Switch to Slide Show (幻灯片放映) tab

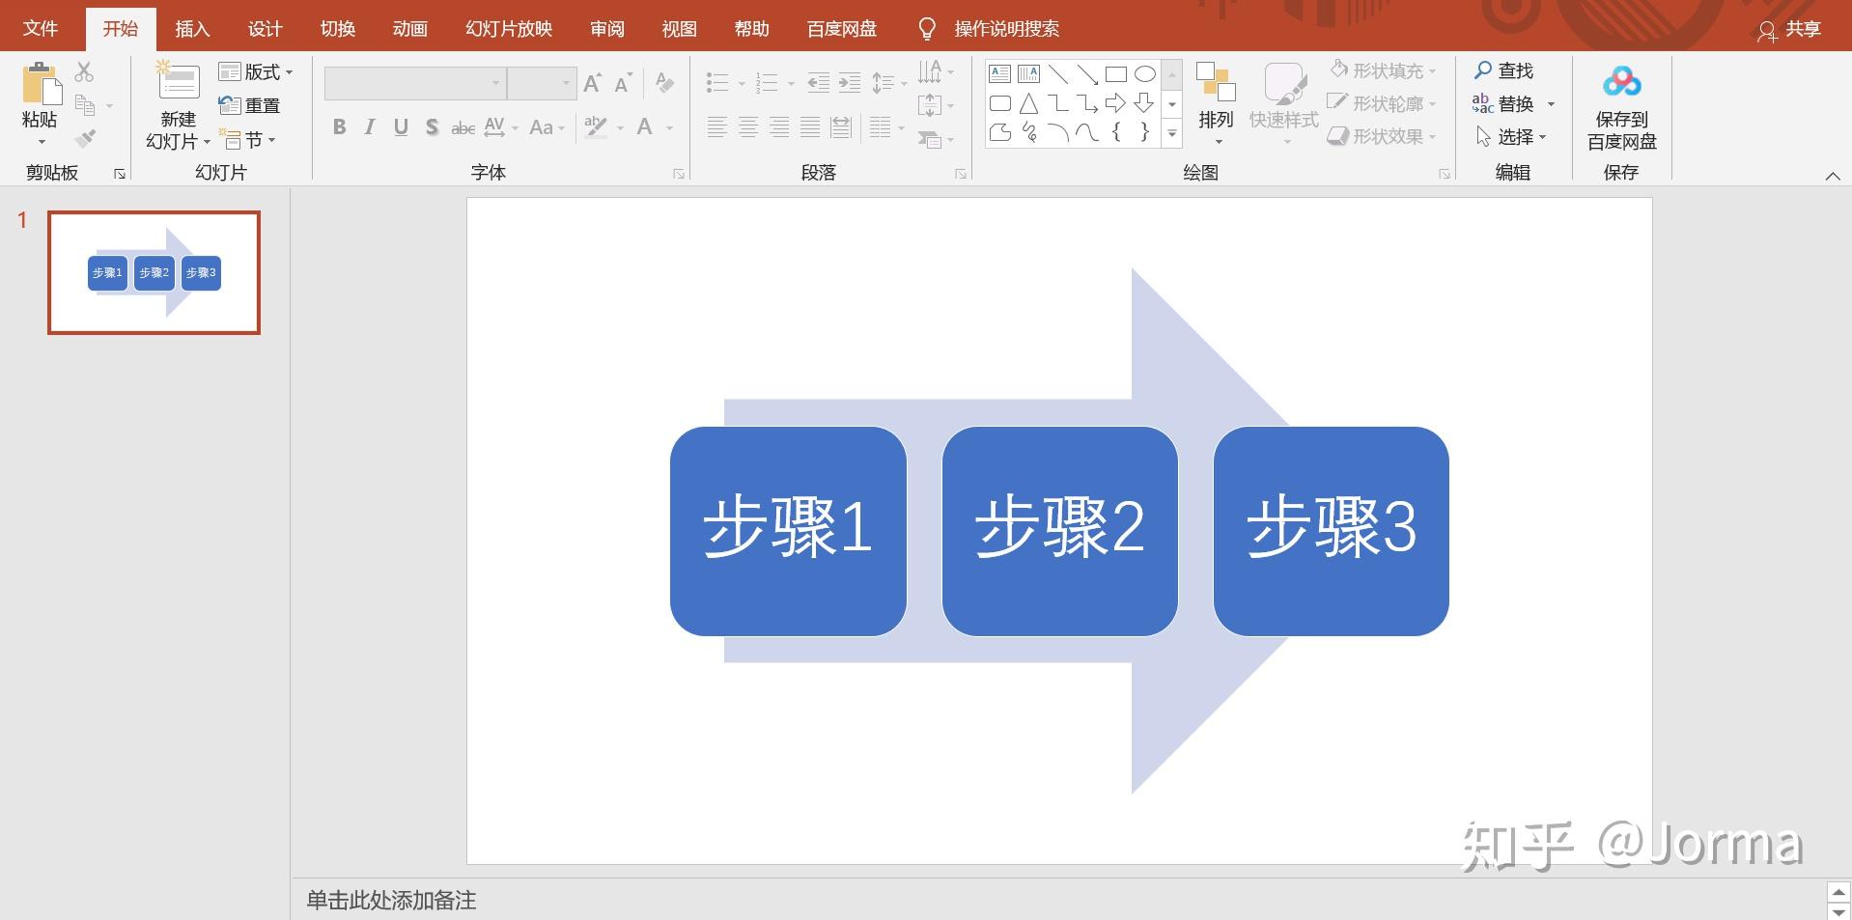pyautogui.click(x=509, y=29)
